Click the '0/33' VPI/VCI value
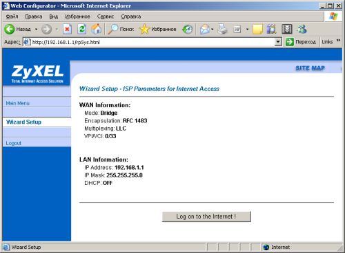This screenshot has width=345, height=253. [x=110, y=136]
